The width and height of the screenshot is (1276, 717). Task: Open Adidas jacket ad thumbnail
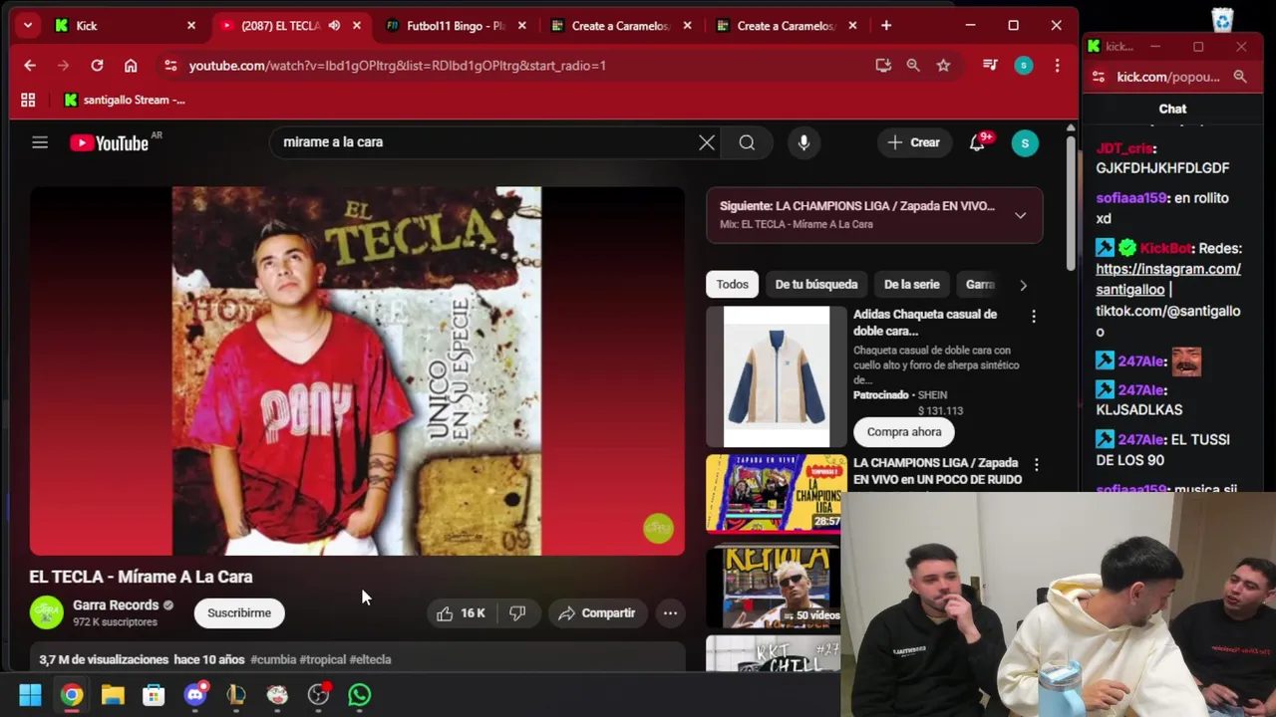coord(777,376)
